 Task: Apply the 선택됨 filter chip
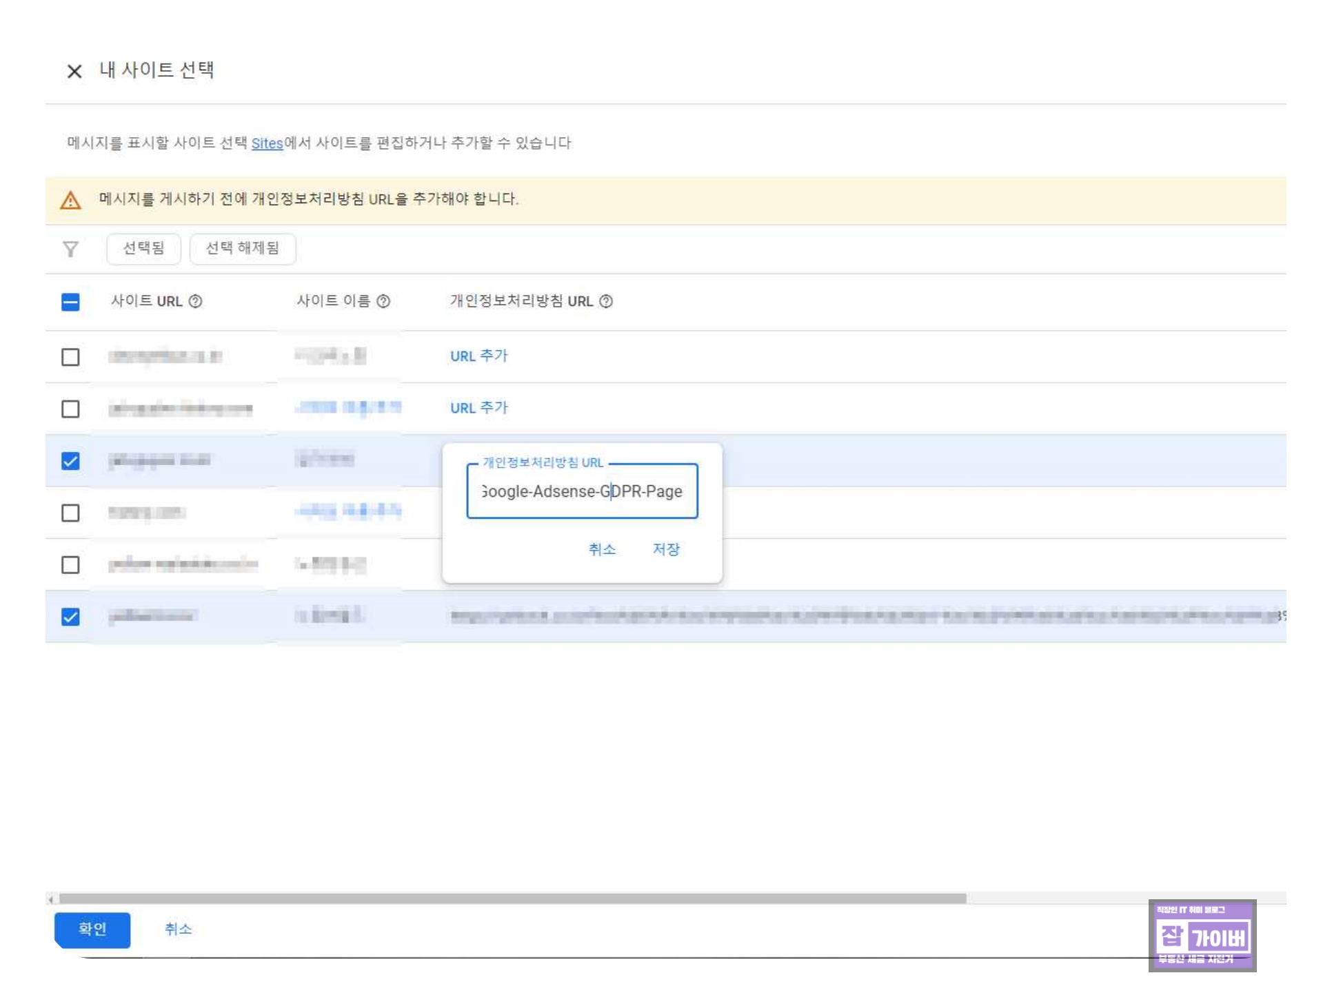click(143, 248)
